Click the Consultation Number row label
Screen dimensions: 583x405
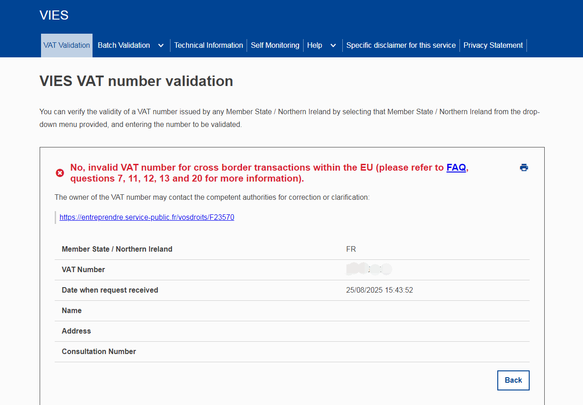99,351
